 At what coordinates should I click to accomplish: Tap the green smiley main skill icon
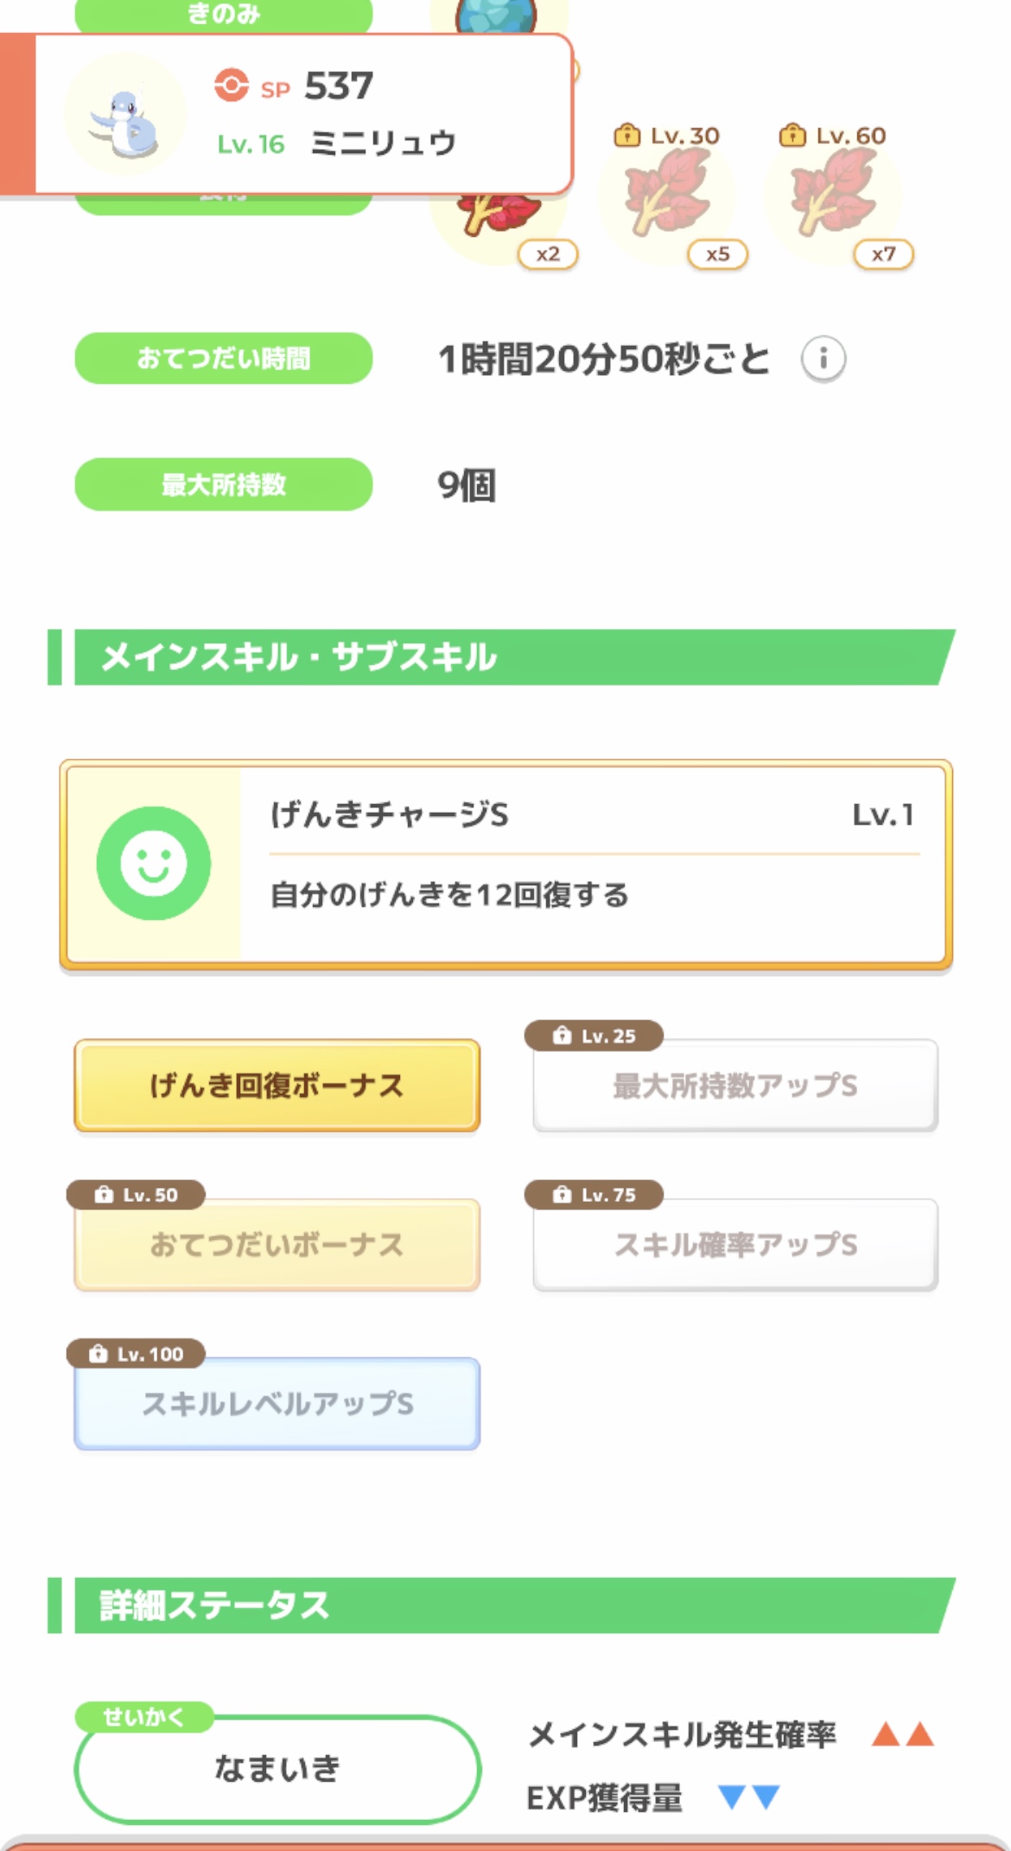click(154, 863)
